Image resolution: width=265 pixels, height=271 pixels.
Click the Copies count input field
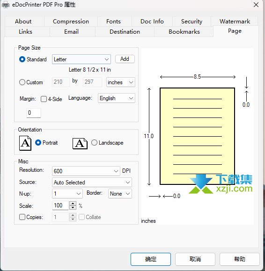click(60, 217)
